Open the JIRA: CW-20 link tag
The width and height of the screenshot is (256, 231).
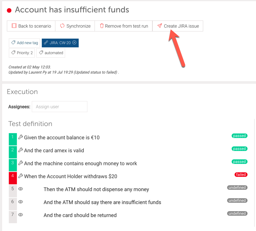click(x=60, y=43)
